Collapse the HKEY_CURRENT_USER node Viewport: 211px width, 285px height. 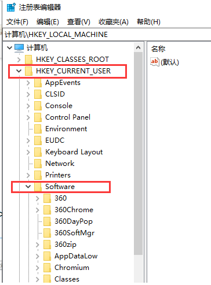click(x=19, y=71)
